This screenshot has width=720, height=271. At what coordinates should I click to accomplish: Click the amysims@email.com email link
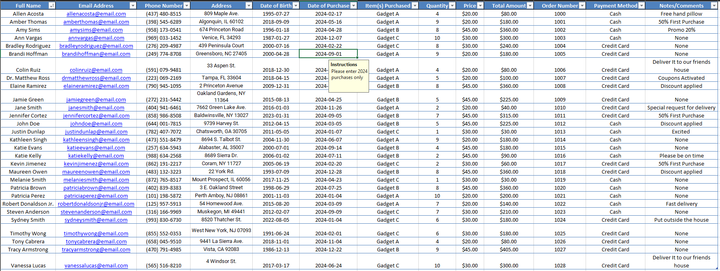(96, 30)
